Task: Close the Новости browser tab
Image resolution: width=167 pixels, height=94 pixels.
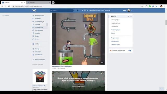Action: pos(24,3)
